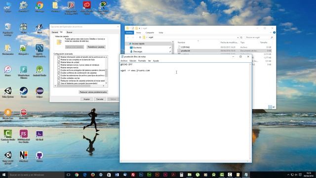Open Notepad Edición menu
This screenshot has width=316, height=178.
(133, 61)
